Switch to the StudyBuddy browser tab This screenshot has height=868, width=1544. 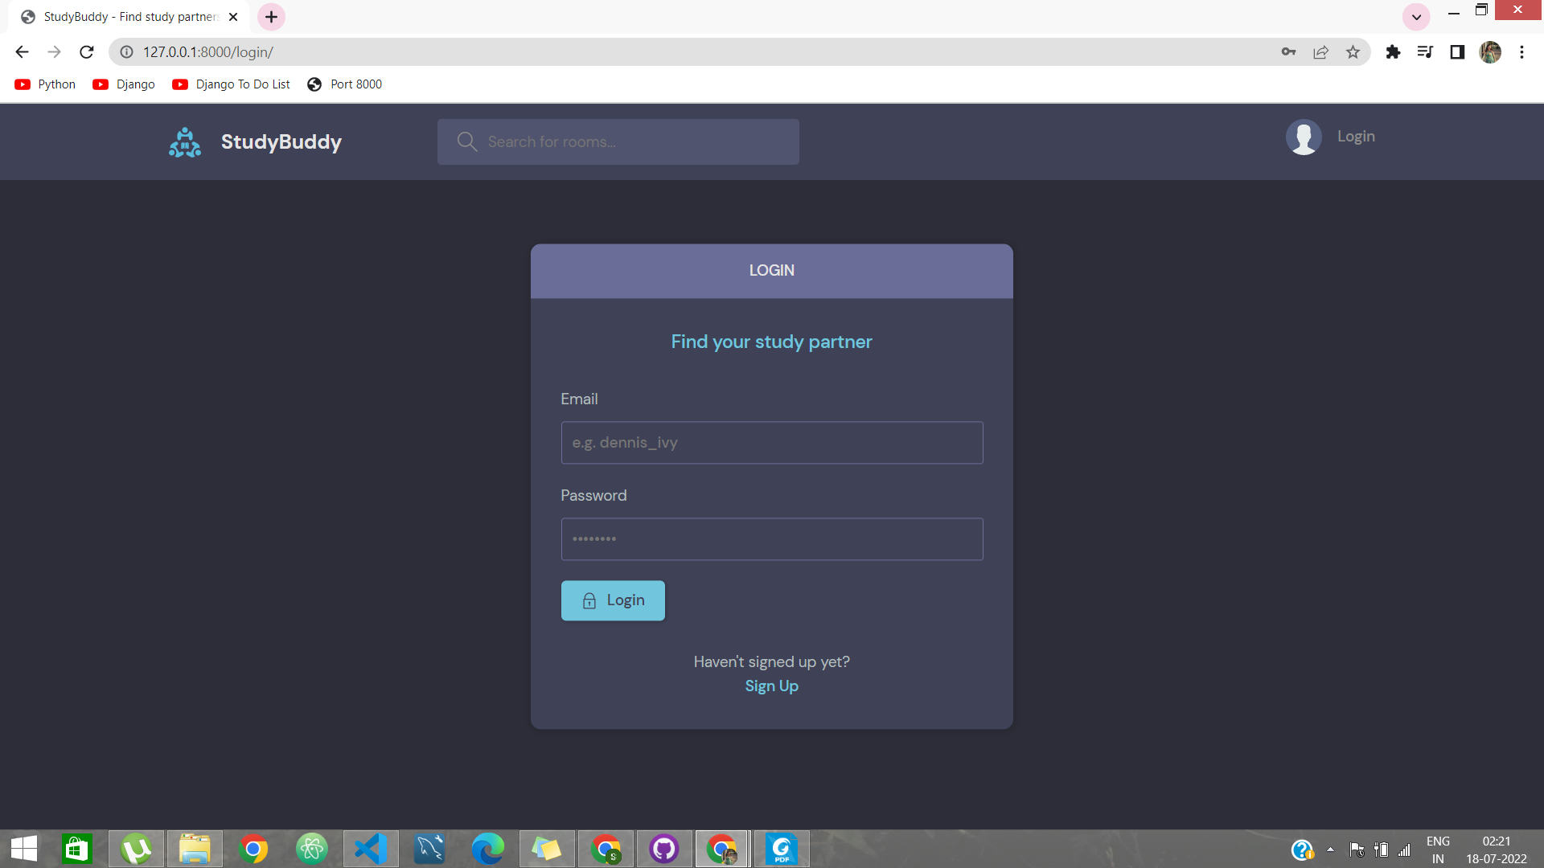pyautogui.click(x=121, y=16)
